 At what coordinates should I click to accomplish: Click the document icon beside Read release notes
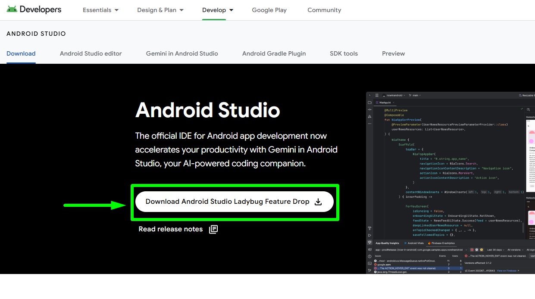(213, 229)
